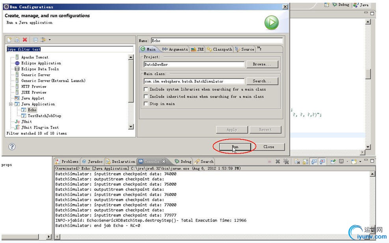Open the Classpath tab

tap(220, 49)
